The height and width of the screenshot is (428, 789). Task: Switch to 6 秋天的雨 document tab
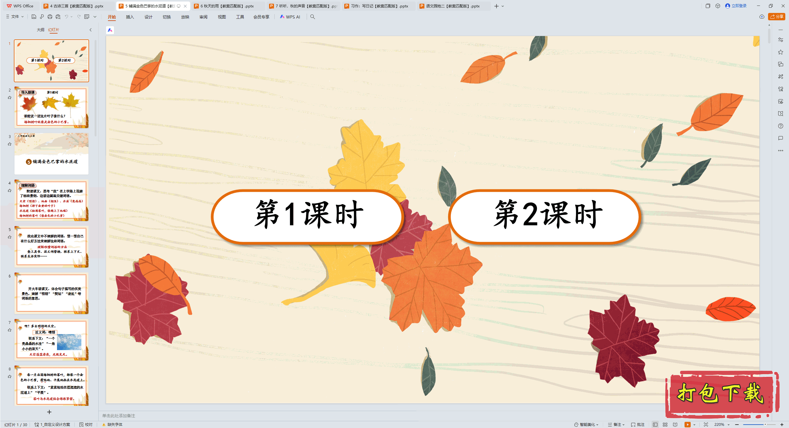pyautogui.click(x=227, y=6)
